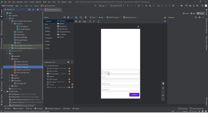Select Buttons category in Palette

click(47, 28)
